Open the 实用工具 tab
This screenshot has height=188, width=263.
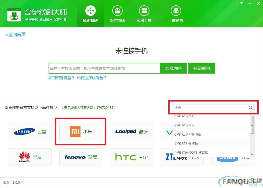coord(144,14)
